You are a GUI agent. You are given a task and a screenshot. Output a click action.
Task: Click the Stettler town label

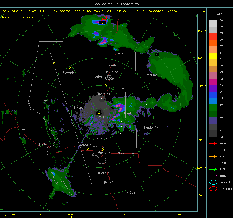click(x=151, y=75)
